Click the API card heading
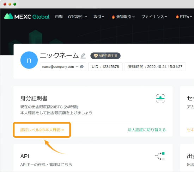This screenshot has height=172, width=194. coord(25,156)
